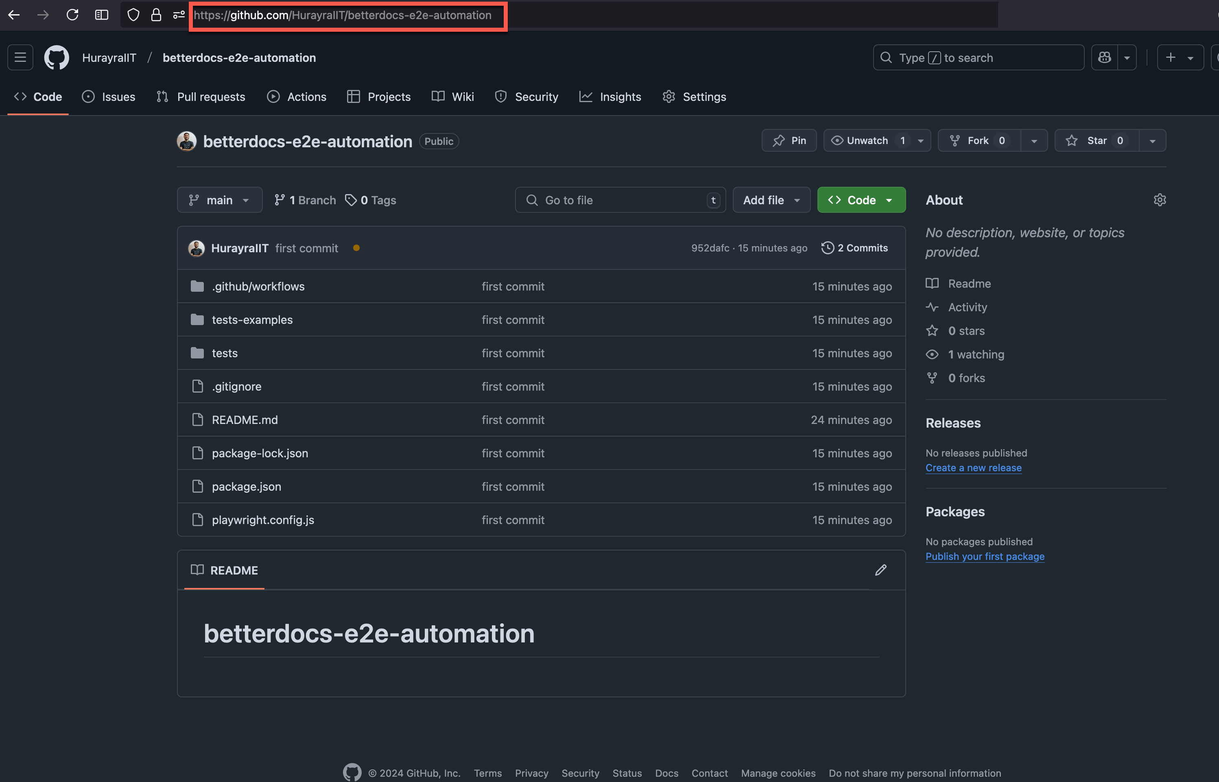The height and width of the screenshot is (782, 1219).
Task: Switch to the Code tab
Action: coord(38,96)
